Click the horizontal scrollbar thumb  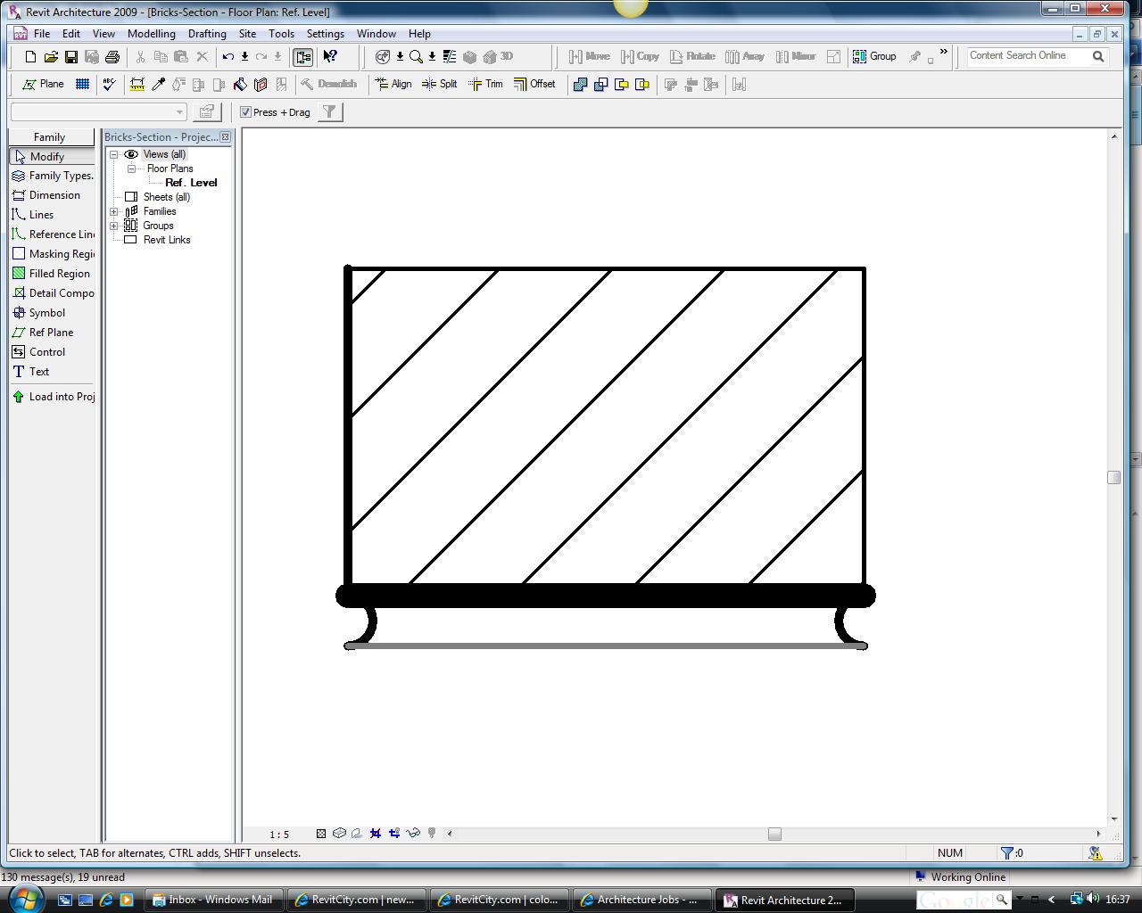click(x=774, y=834)
